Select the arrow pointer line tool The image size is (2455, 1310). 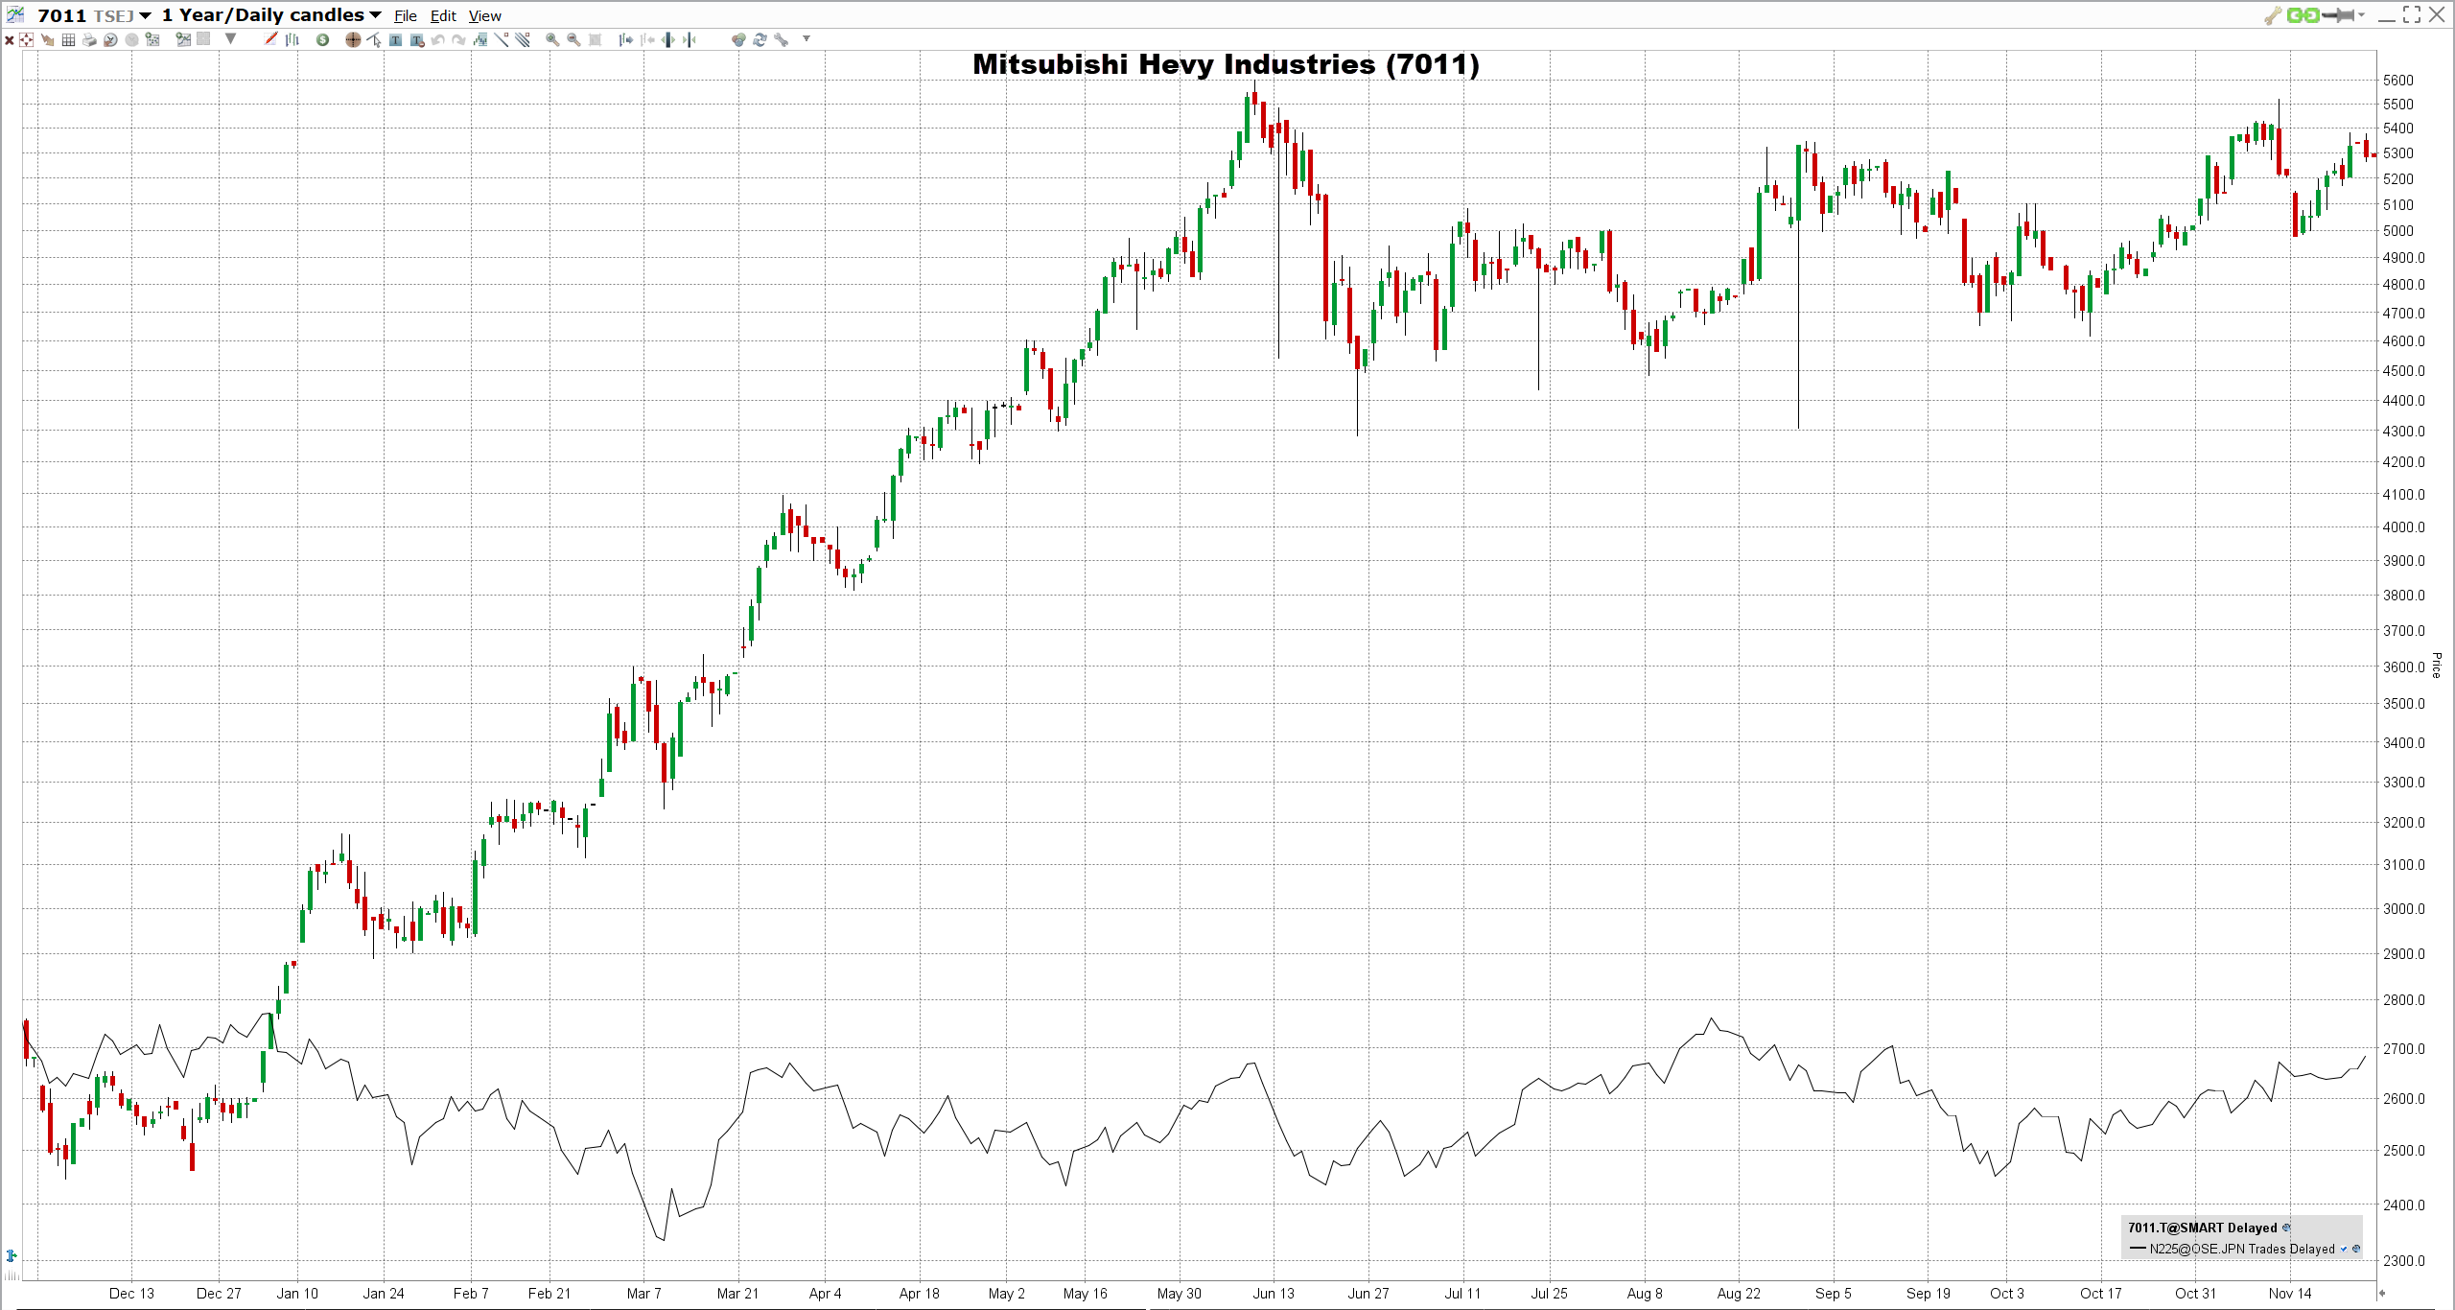click(x=374, y=39)
